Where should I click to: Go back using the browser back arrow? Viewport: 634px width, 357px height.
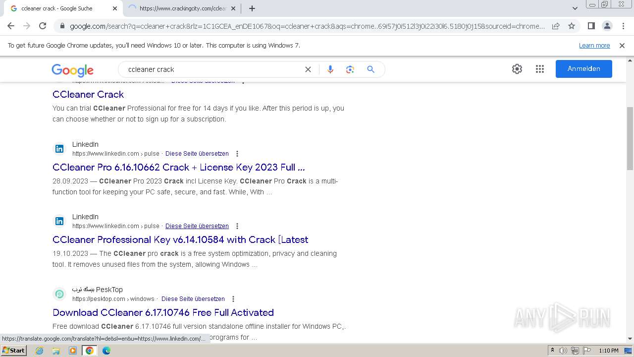point(11,26)
